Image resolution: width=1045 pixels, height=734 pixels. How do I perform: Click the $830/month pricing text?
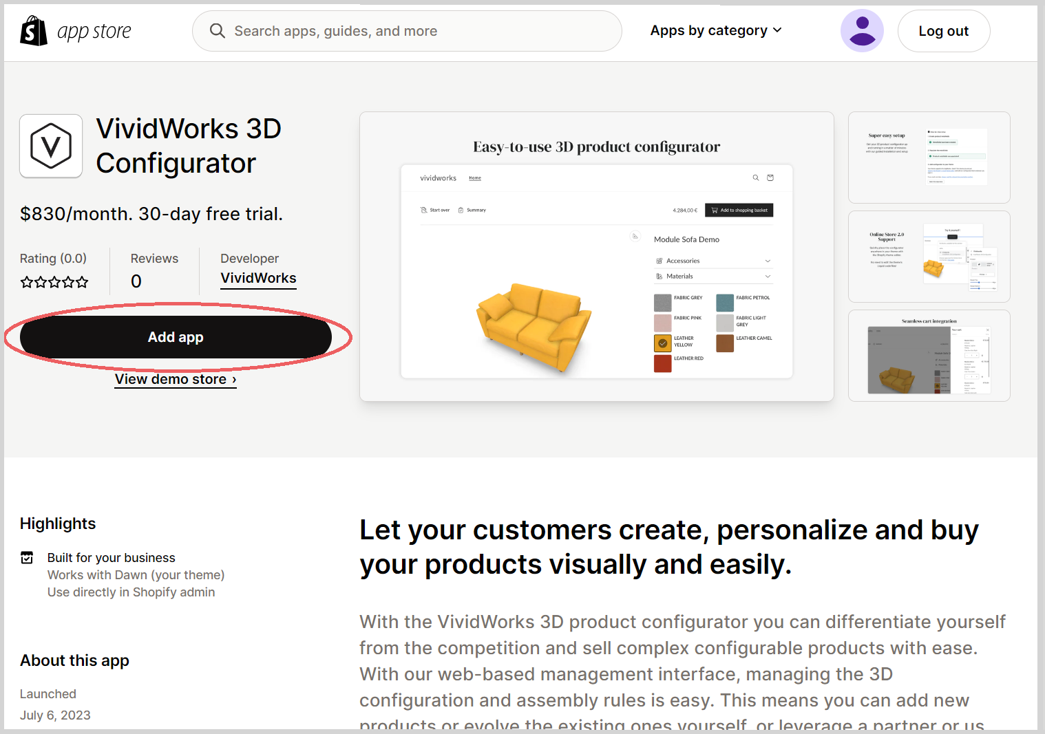151,214
